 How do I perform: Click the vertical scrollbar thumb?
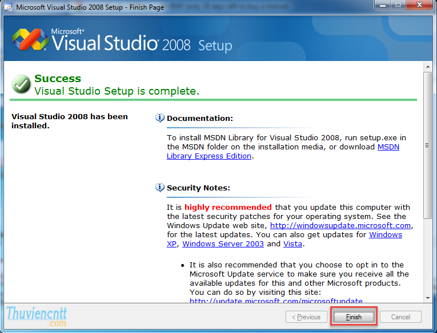(x=427, y=145)
